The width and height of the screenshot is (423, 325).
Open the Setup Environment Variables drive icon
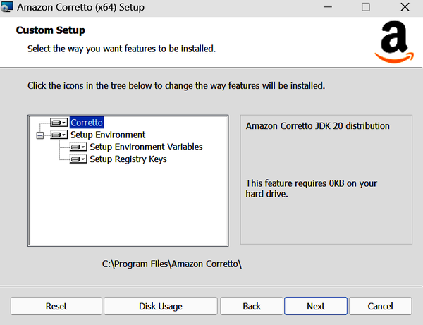78,147
